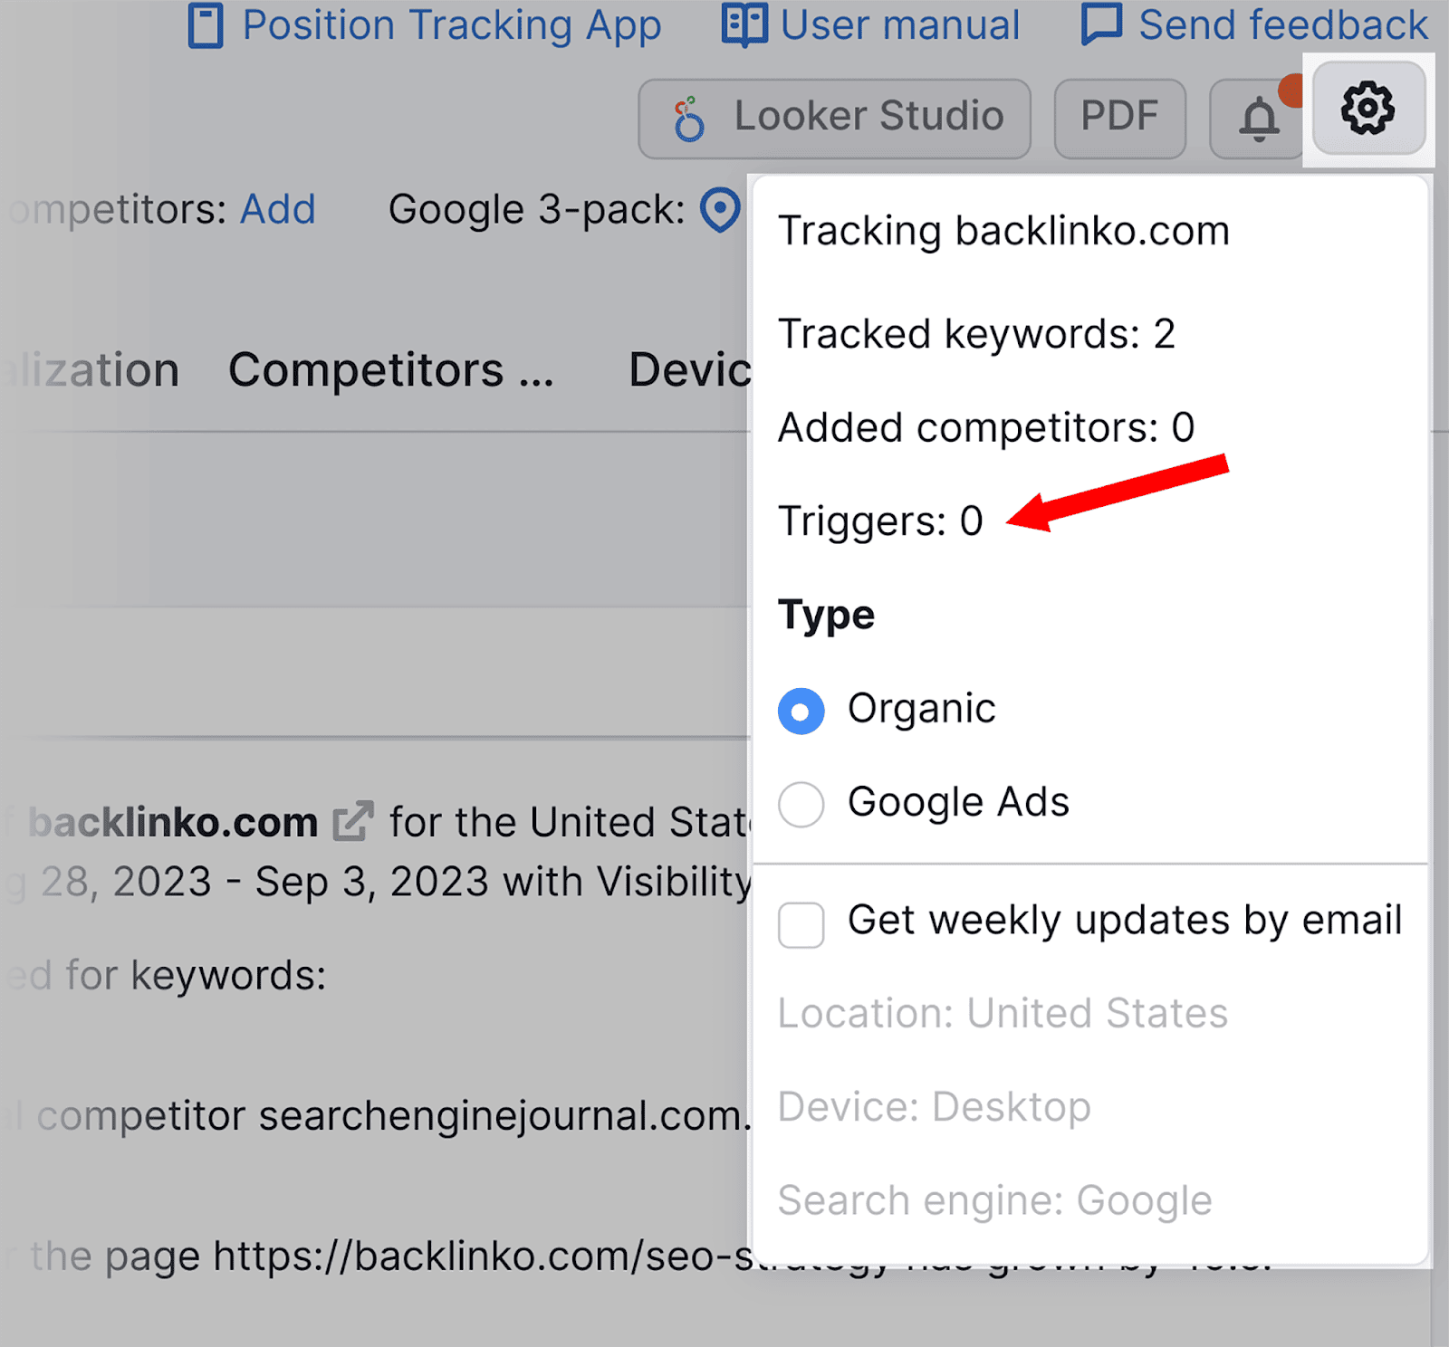Viewport: 1449px width, 1347px height.
Task: Open the Looker Studio button
Action: [833, 117]
